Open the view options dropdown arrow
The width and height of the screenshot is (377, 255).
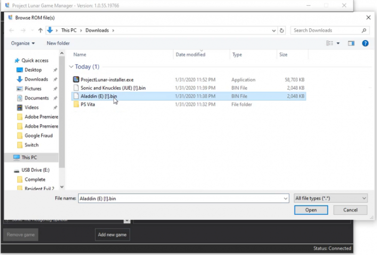click(338, 43)
